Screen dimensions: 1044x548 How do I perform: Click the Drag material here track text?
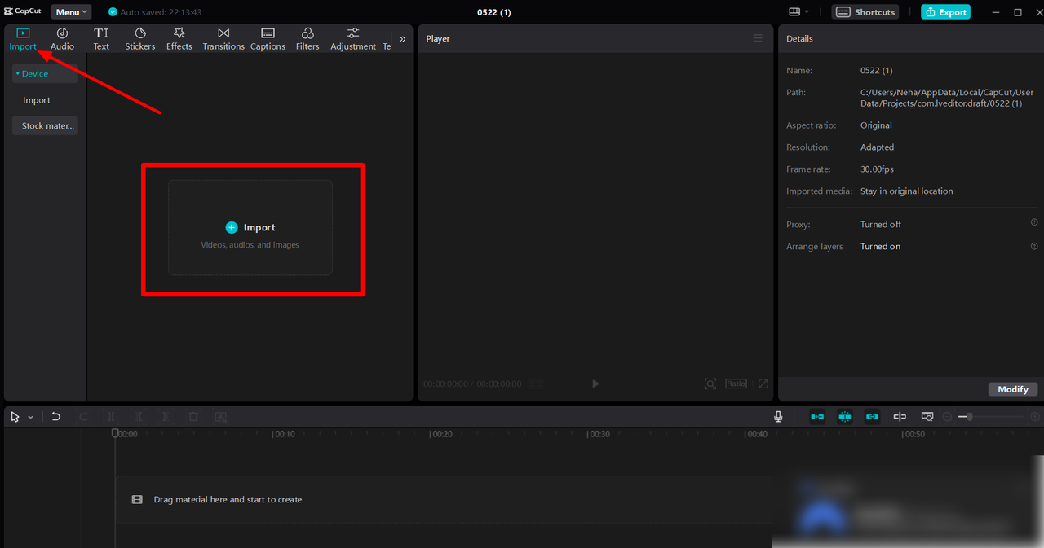pyautogui.click(x=228, y=500)
